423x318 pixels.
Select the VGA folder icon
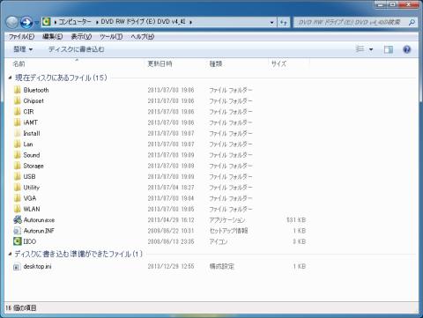coord(18,198)
